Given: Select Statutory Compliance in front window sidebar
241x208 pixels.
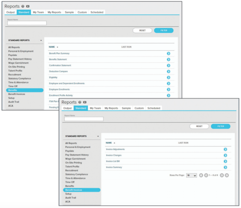Looking at the screenshot, I should 77,175.
